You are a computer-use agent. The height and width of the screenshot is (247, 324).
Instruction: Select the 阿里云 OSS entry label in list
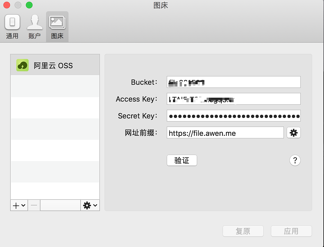click(53, 66)
